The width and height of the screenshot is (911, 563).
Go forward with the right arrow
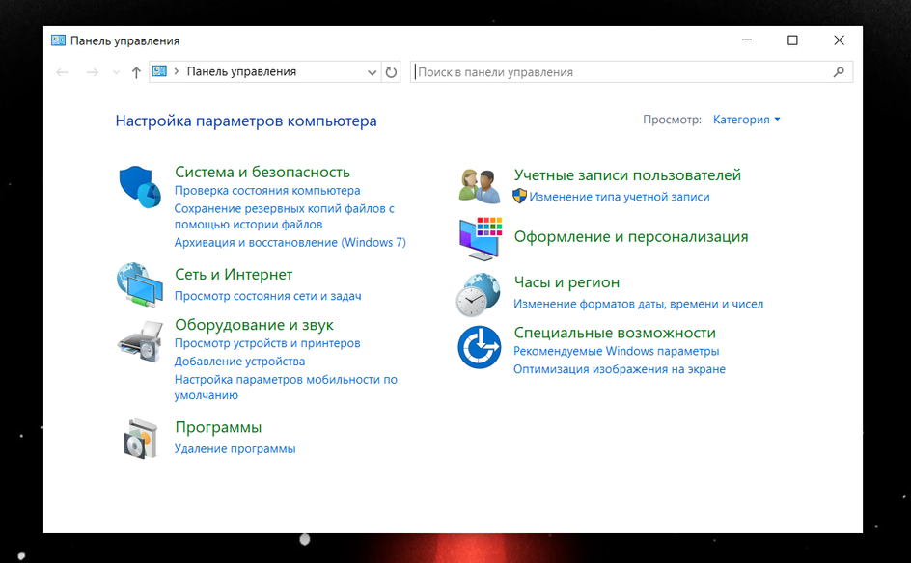click(x=92, y=72)
